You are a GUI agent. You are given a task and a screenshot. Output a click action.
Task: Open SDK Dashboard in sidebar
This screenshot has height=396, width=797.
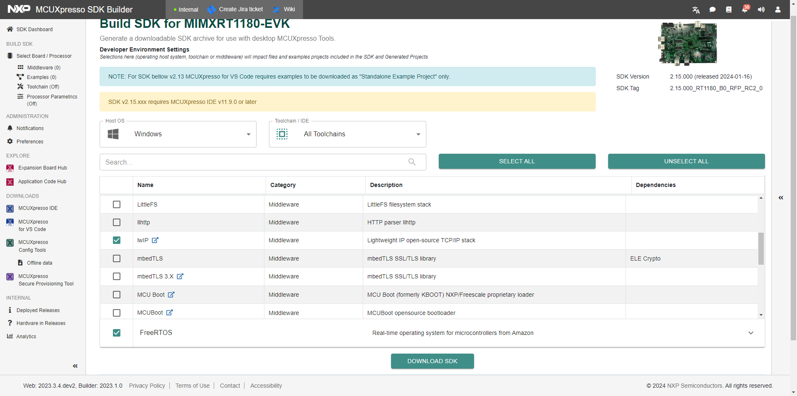[x=34, y=30]
